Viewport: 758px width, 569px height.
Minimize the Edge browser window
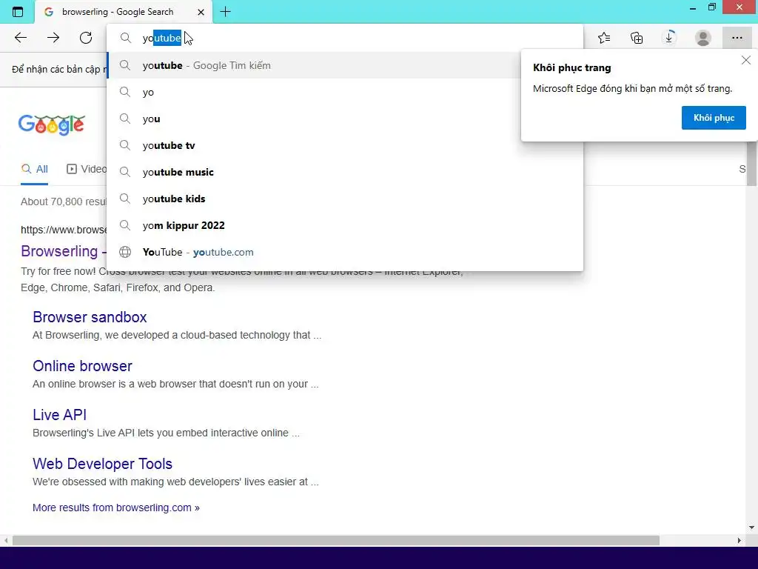[693, 7]
